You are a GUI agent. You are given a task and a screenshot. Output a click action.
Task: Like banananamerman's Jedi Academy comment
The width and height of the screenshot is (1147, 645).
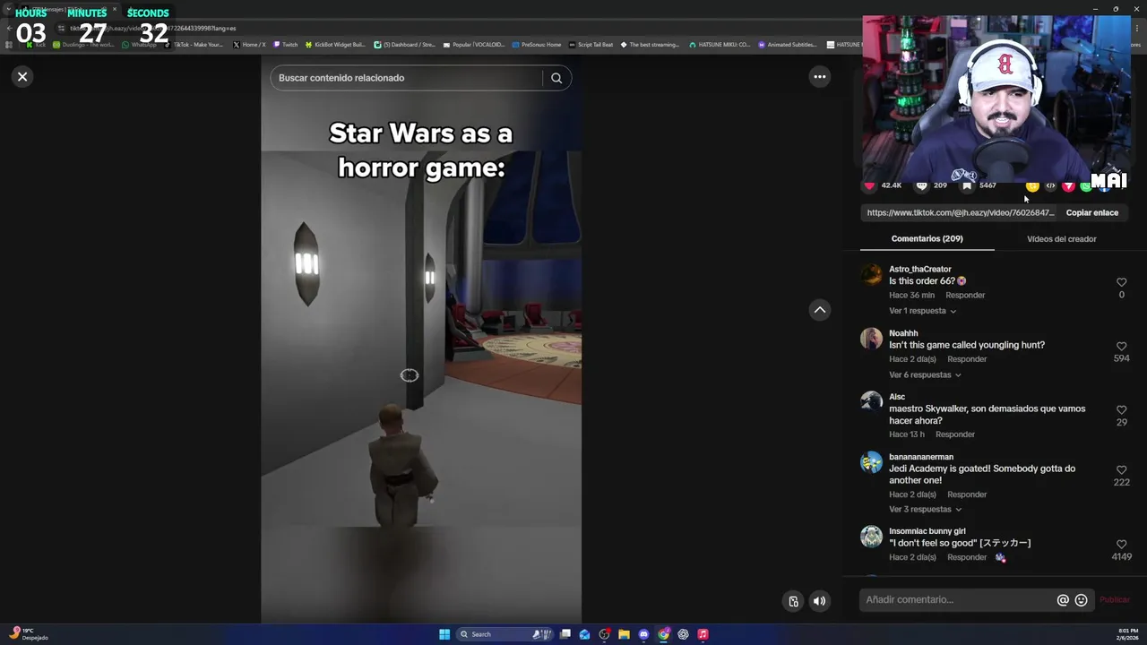pyautogui.click(x=1121, y=469)
